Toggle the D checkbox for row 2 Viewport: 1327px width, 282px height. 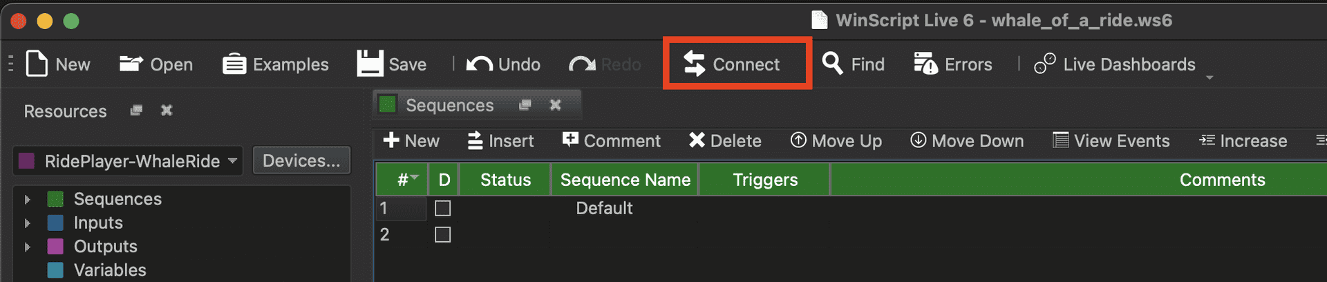[443, 235]
